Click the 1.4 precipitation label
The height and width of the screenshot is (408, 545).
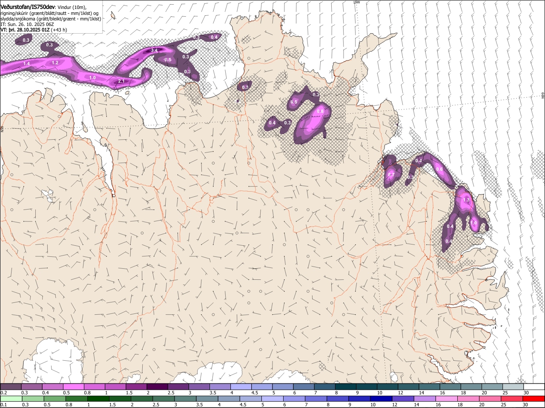[x=26, y=63]
